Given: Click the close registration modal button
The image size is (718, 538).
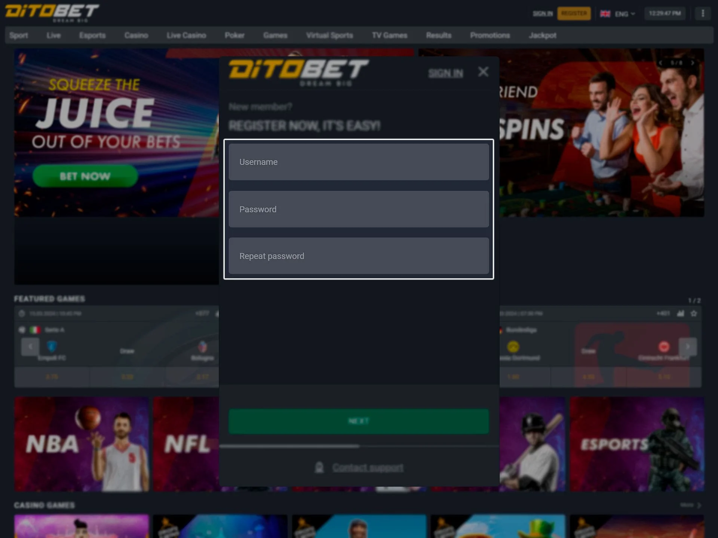Looking at the screenshot, I should tap(484, 71).
